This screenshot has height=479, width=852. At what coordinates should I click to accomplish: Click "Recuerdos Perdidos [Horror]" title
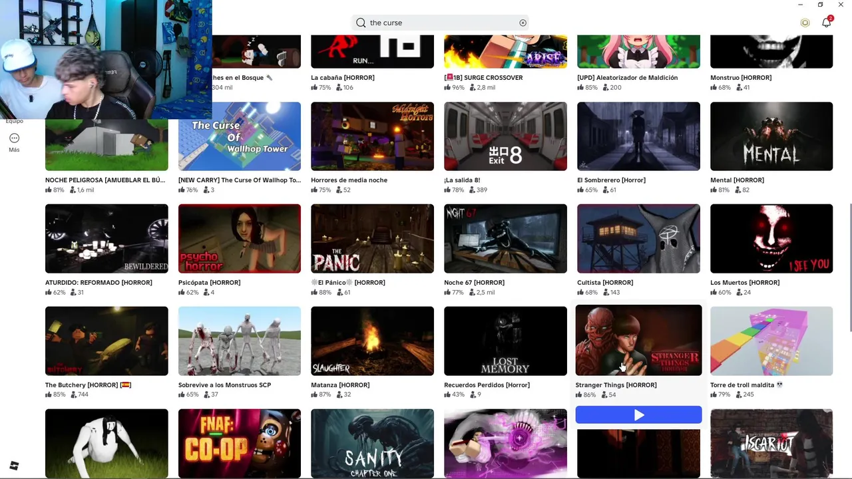click(487, 385)
